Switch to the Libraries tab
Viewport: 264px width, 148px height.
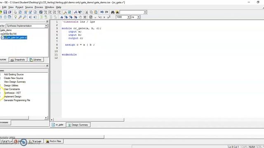pyautogui.click(x=35, y=60)
